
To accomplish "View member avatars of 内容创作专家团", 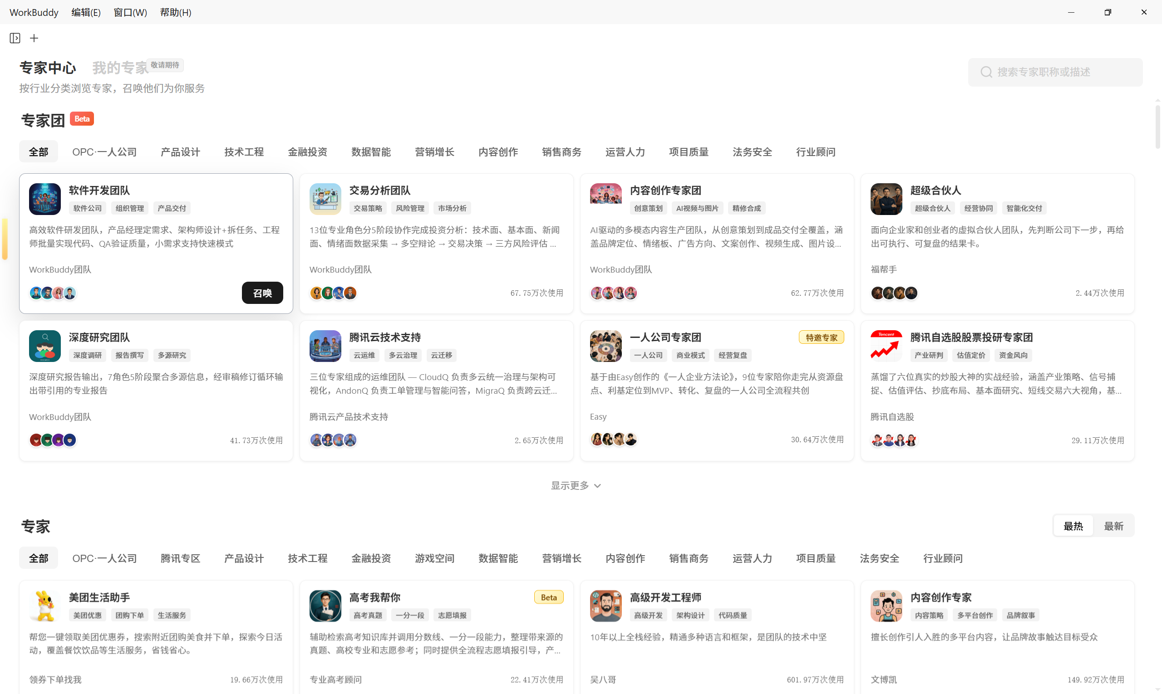I will pyautogui.click(x=614, y=293).
